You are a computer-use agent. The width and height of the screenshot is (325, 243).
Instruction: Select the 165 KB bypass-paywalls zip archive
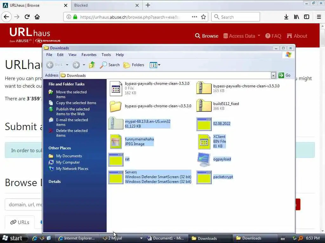pos(204,88)
